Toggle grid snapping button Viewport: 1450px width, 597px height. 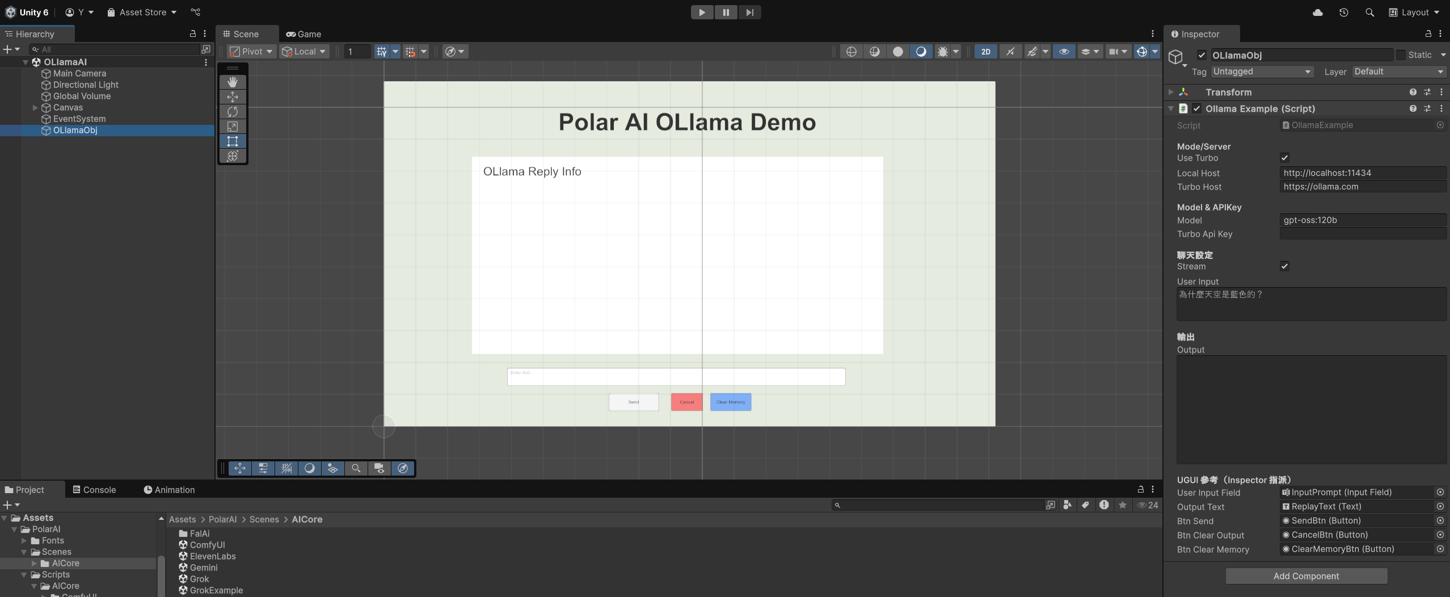[x=410, y=52]
